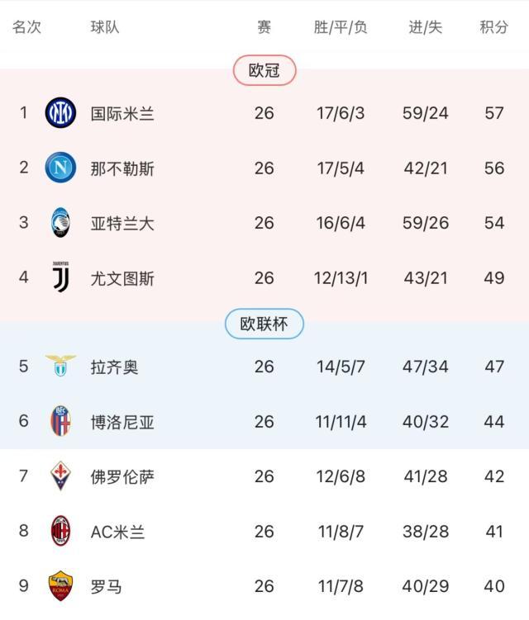The width and height of the screenshot is (529, 620).
Task: Click the Napoli club crest
Action: coord(60,168)
